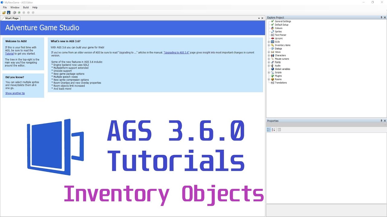Click the Build game toolbar icon
The height and width of the screenshot is (217, 387).
coord(15,13)
